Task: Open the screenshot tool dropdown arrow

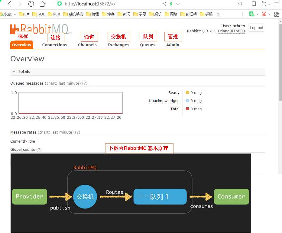Action: (x=269, y=14)
